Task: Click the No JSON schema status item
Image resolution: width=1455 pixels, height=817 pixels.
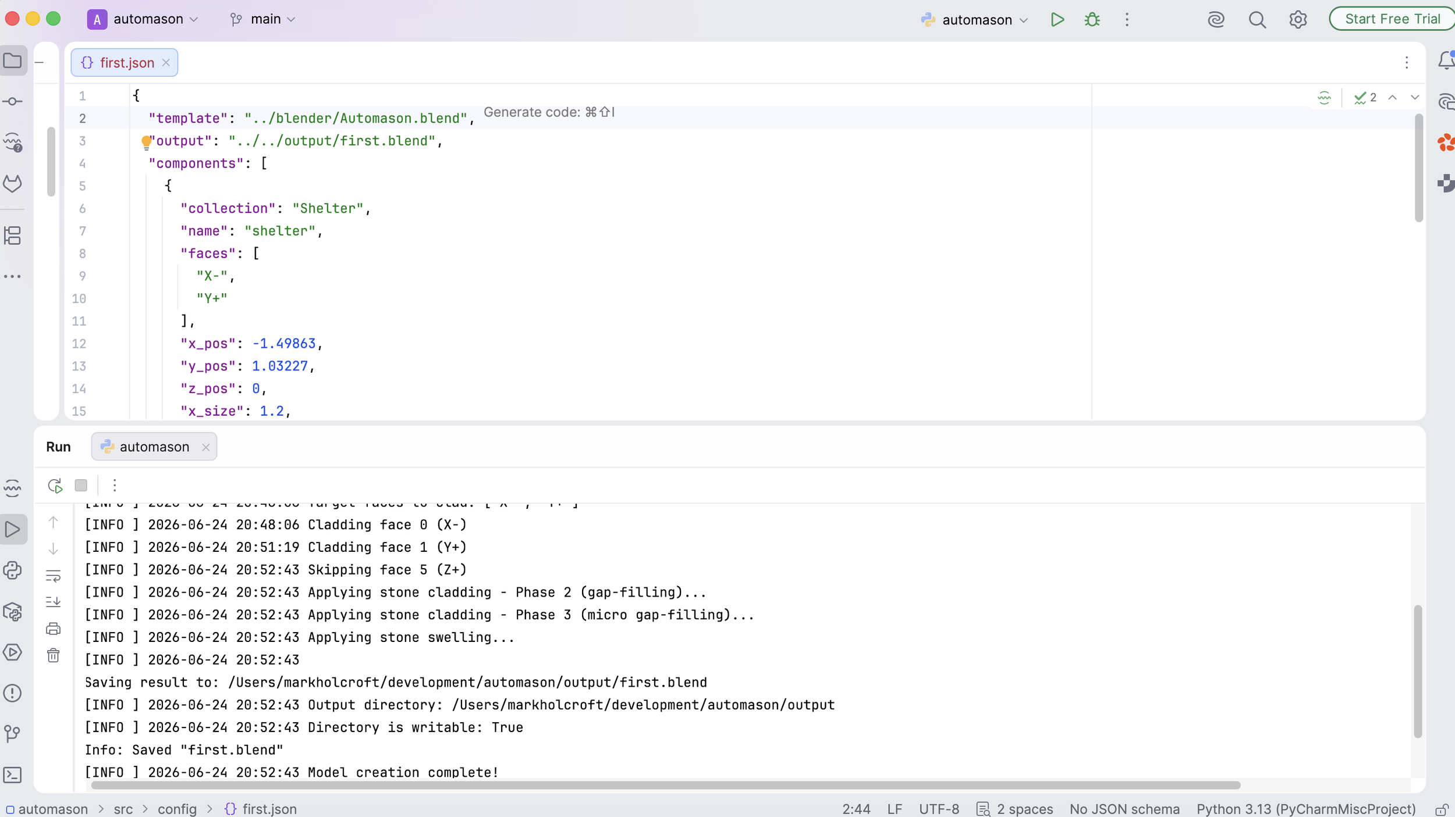Action: pyautogui.click(x=1124, y=809)
